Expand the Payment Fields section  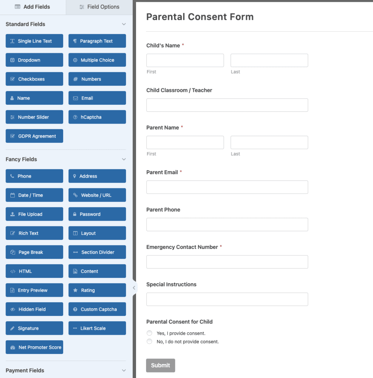[x=124, y=370]
